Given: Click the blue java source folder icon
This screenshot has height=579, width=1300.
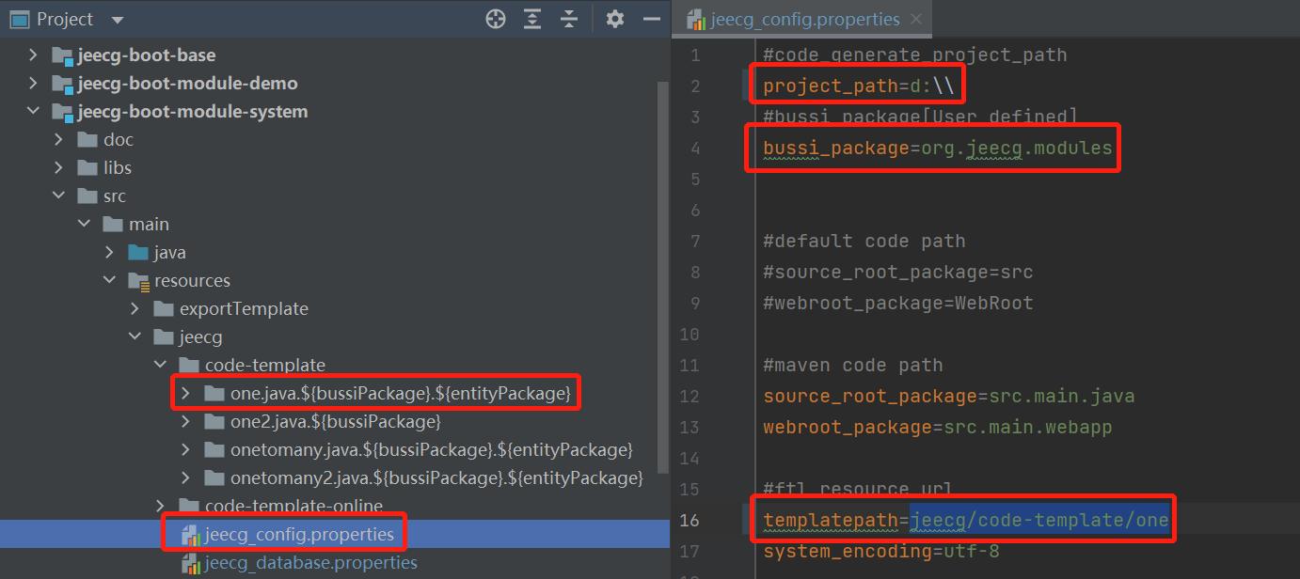Looking at the screenshot, I should point(138,253).
